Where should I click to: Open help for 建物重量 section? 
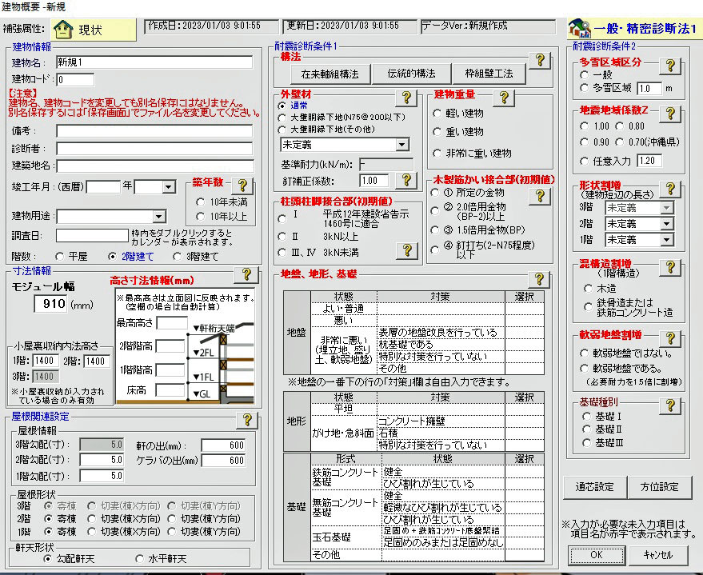pyautogui.click(x=503, y=98)
